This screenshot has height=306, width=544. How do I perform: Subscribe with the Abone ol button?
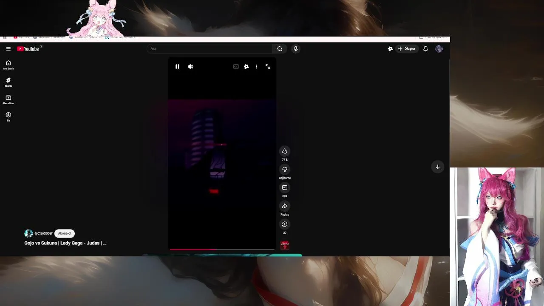click(65, 233)
